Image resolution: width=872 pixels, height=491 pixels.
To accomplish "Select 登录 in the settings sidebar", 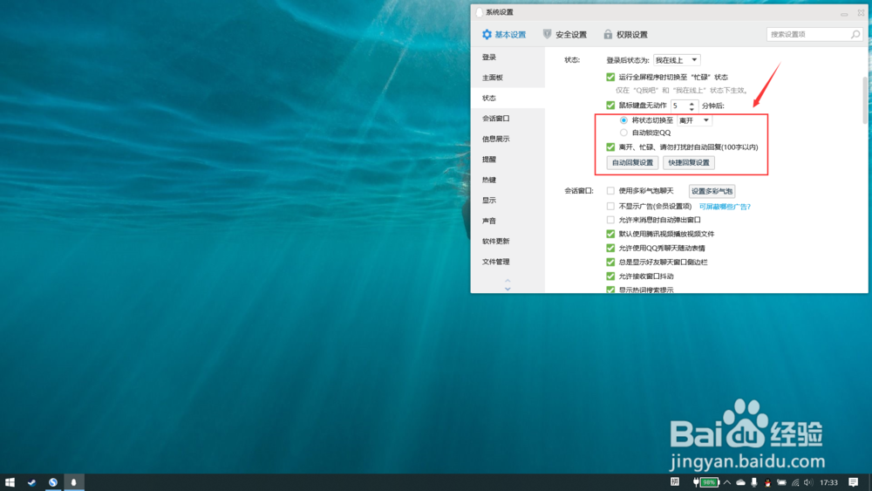I will coord(508,58).
